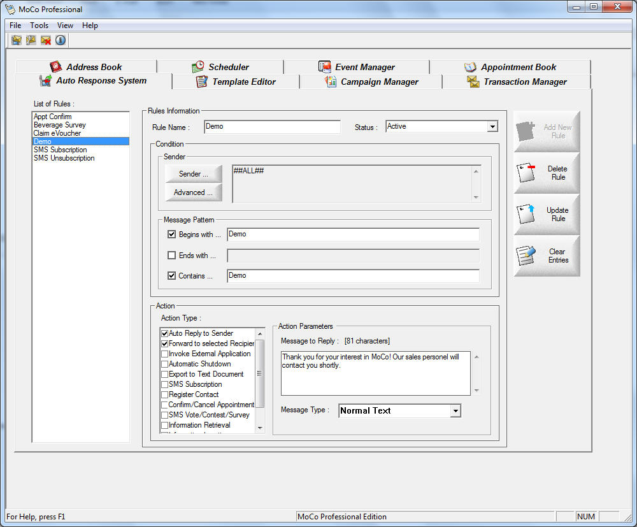The image size is (637, 527).
Task: Click the Begins with text field
Action: pos(353,235)
